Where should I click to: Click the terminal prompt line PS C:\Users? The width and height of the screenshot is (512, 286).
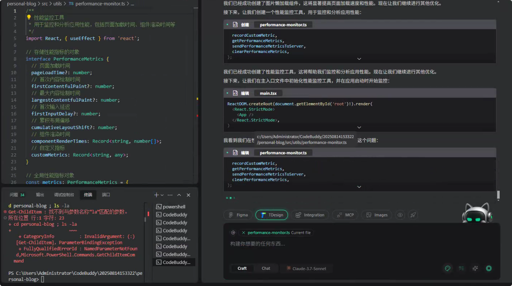pyautogui.click(x=75, y=276)
